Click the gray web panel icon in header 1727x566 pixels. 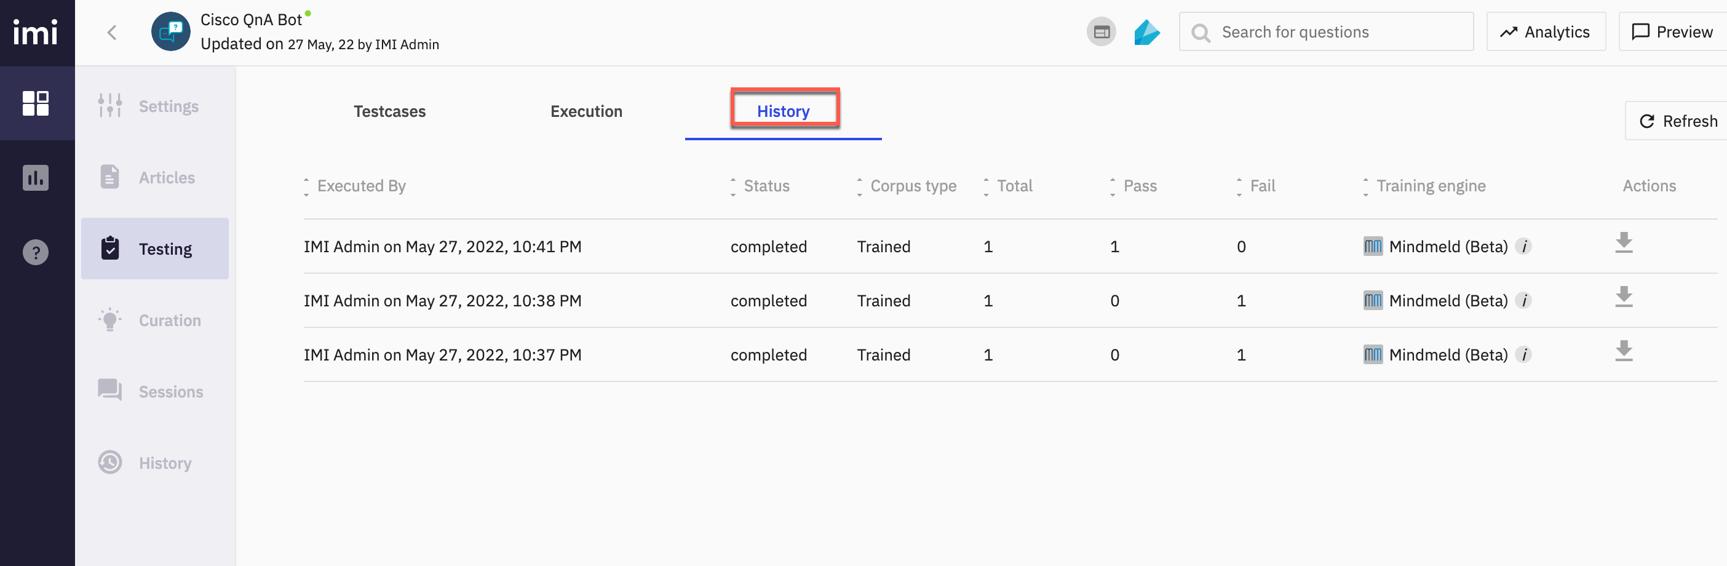[x=1102, y=31]
